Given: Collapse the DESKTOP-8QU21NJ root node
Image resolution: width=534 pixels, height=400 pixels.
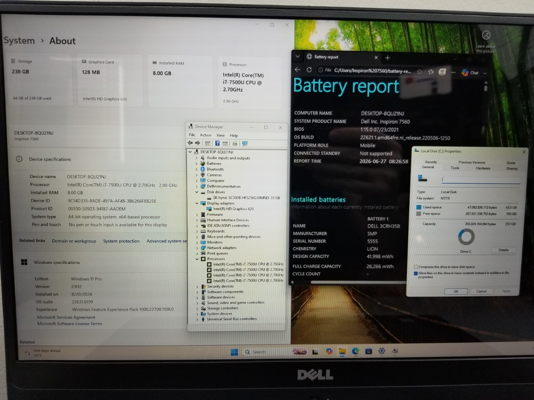Looking at the screenshot, I should click(x=190, y=152).
